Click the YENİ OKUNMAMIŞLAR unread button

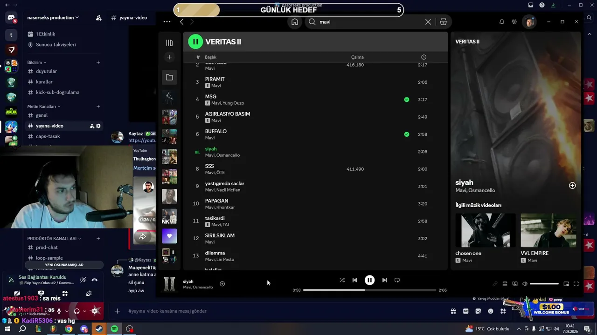point(64,265)
